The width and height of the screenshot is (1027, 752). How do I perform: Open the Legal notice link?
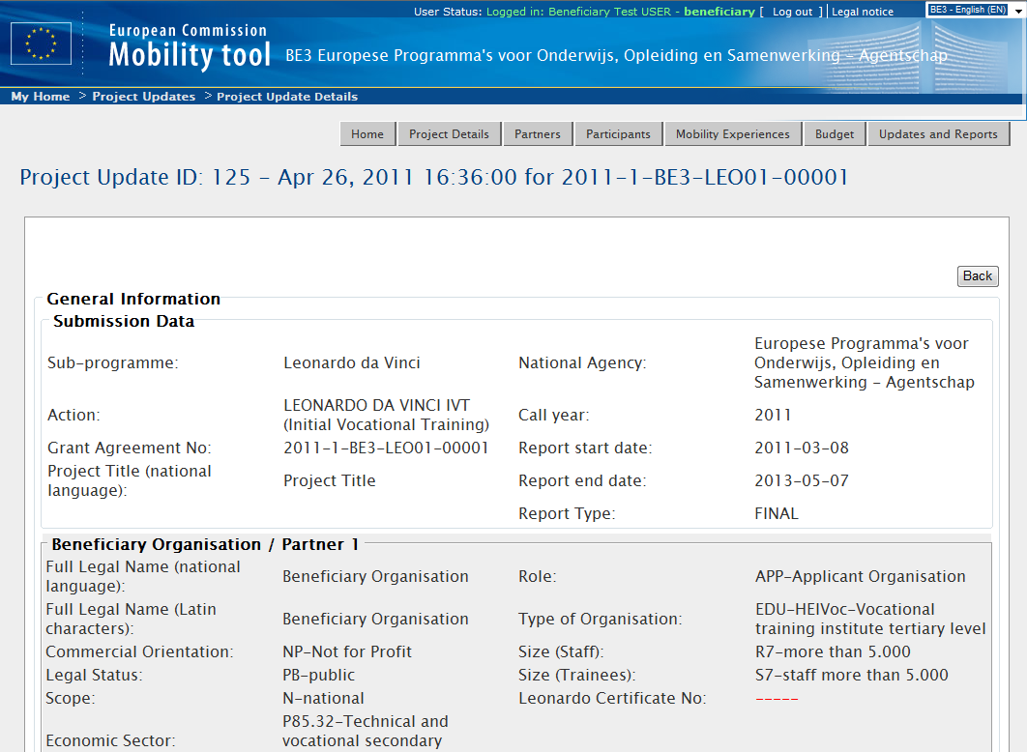click(x=862, y=12)
